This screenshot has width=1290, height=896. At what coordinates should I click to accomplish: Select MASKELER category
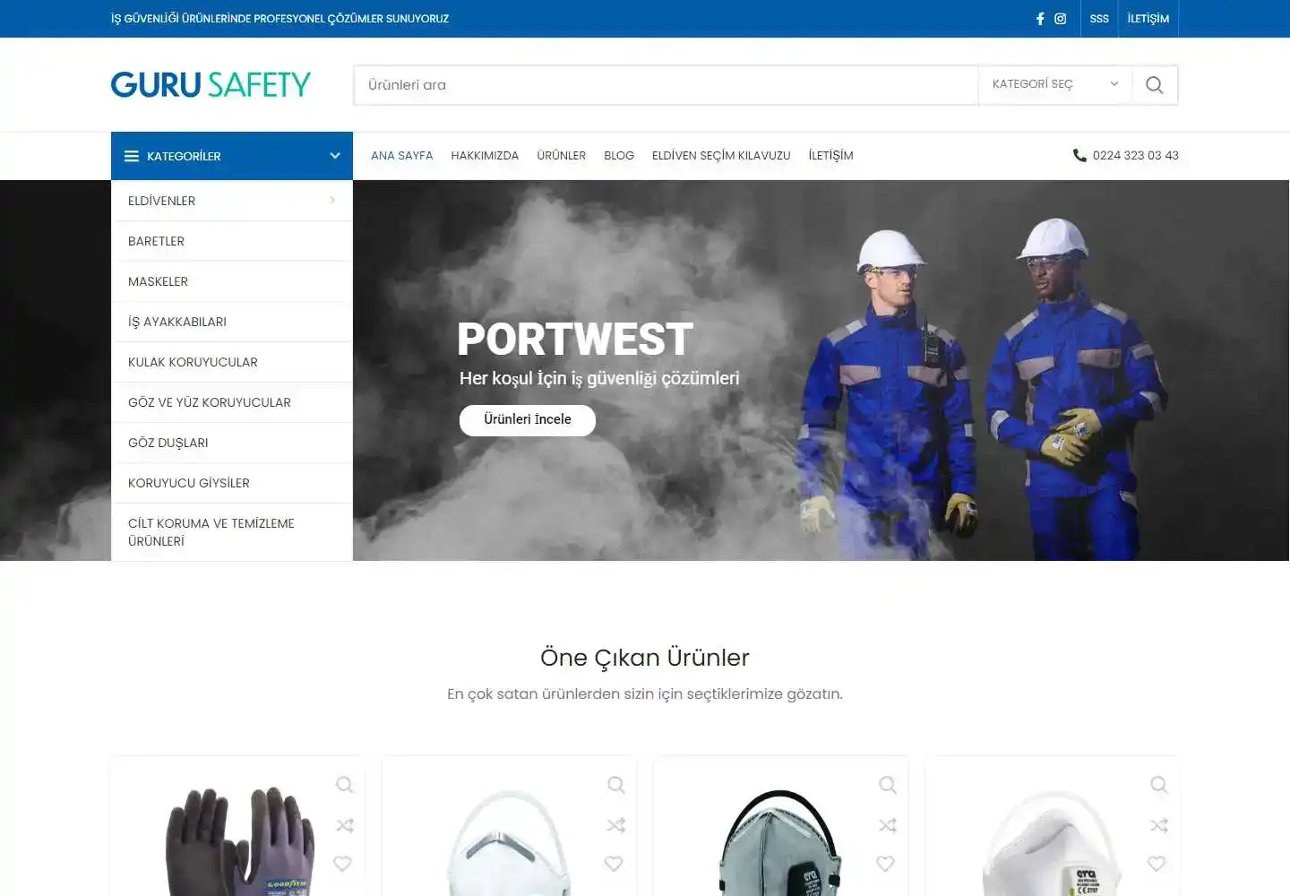pos(232,281)
